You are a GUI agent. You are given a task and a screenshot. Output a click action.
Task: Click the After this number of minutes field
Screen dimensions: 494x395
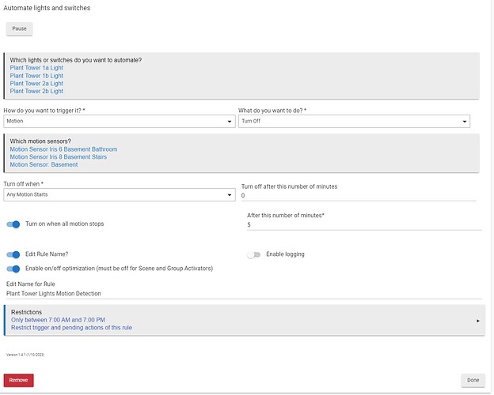tap(364, 224)
